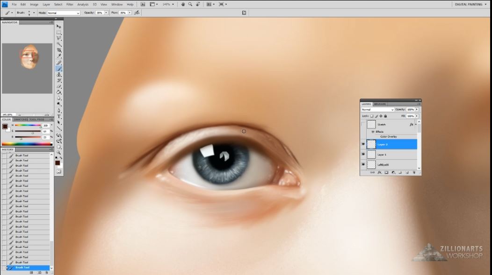Click the Color Overlay effect entry
492x275 pixels.
(x=388, y=136)
